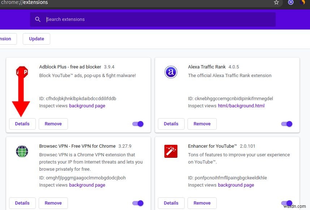Click version number 4.0.5
Viewport: 310px width, 210px height.
tap(234, 67)
